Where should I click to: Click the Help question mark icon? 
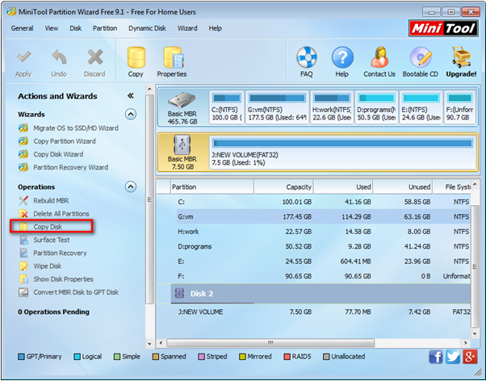point(342,57)
